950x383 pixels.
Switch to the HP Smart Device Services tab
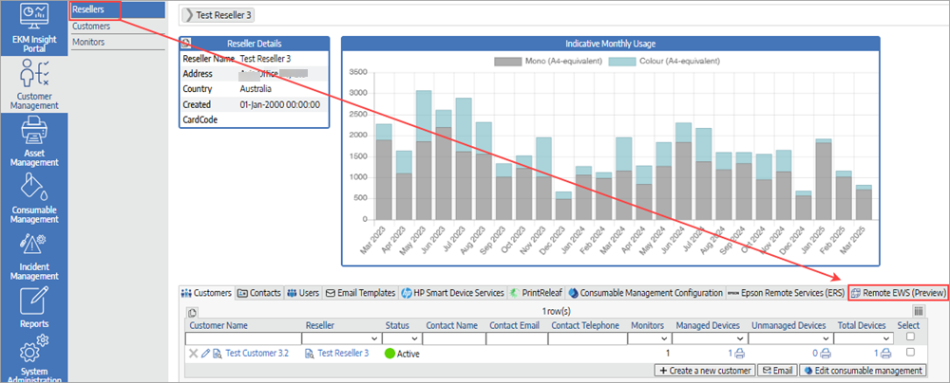(452, 294)
